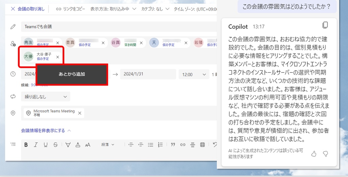Click the recurrence icon

point(13,97)
